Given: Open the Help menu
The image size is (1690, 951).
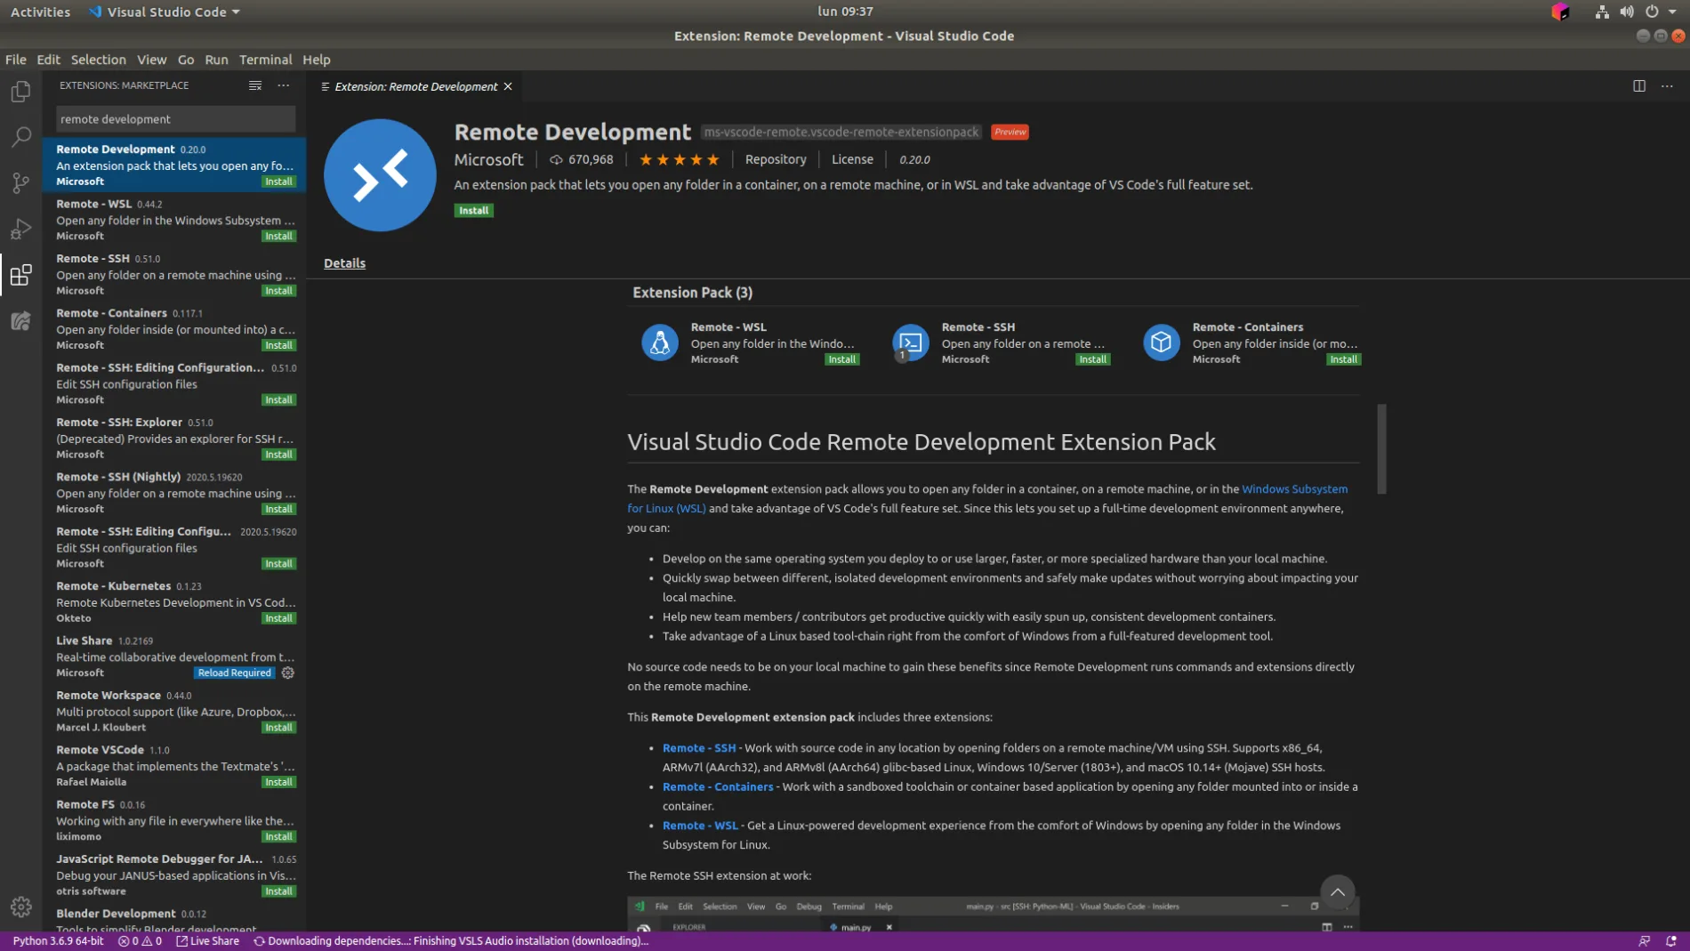Looking at the screenshot, I should [x=317, y=60].
